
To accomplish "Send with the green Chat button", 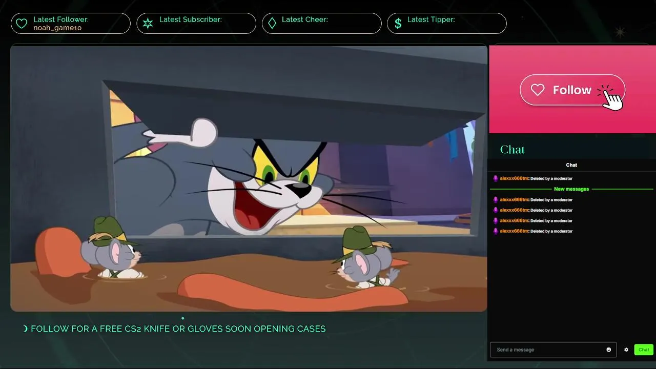I will click(644, 350).
